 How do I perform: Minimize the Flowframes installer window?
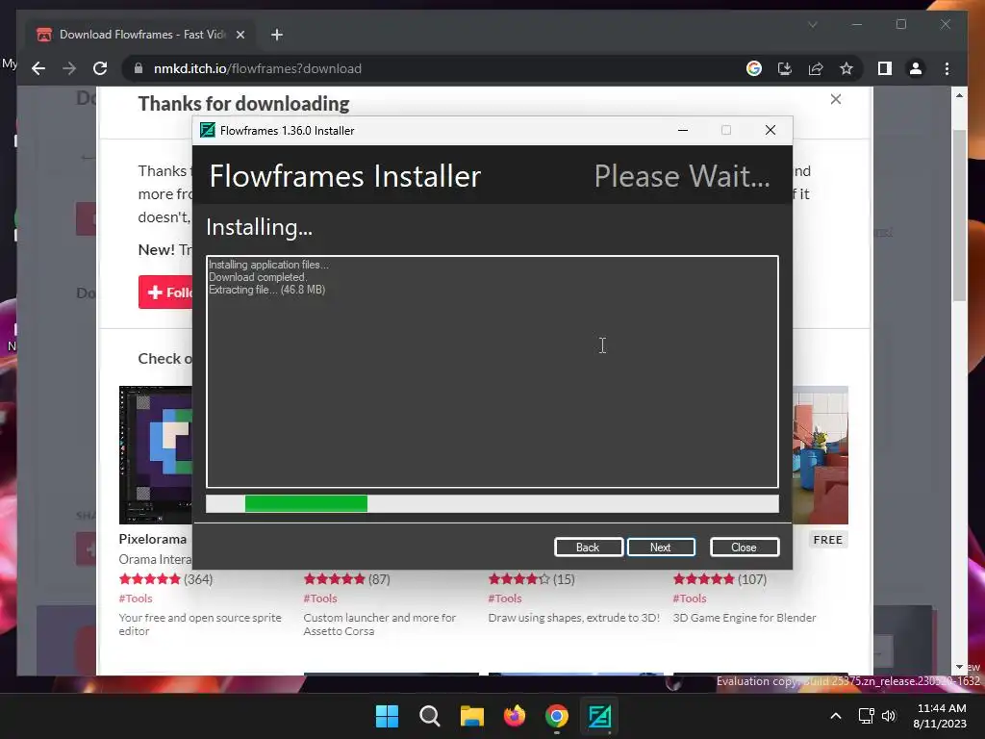683,130
